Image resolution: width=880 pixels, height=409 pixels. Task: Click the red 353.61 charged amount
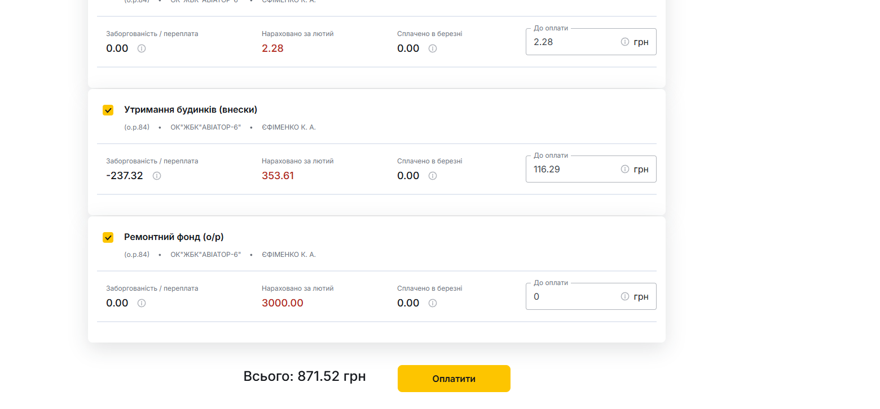click(278, 176)
